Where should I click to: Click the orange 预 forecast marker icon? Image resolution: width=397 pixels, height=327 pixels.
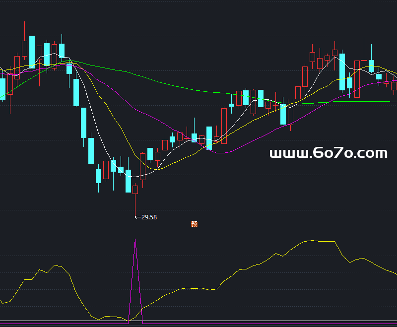coord(194,224)
